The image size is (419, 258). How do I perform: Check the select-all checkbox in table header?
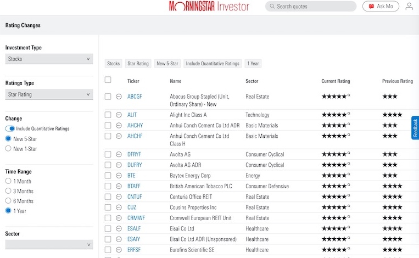click(x=108, y=80)
